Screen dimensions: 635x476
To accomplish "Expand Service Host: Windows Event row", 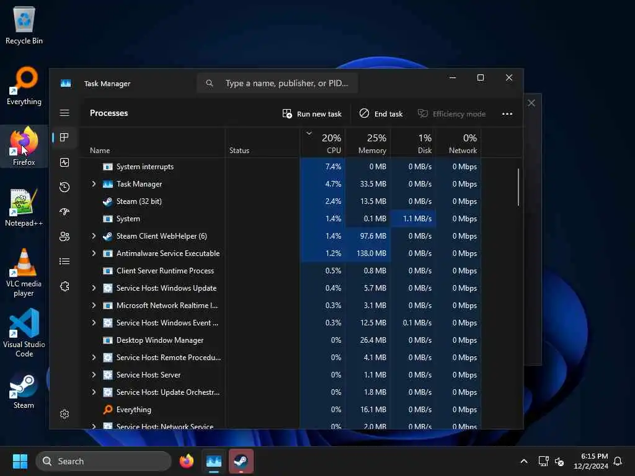I will click(94, 323).
